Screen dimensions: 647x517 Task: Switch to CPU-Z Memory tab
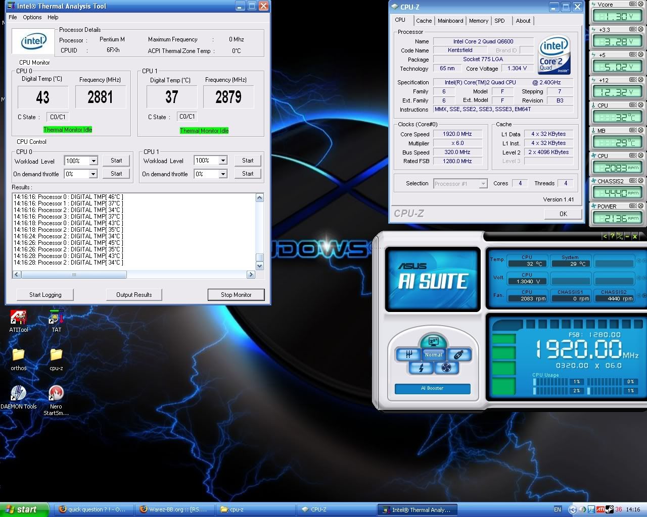pos(479,21)
